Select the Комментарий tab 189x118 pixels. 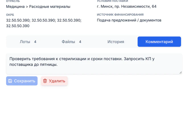click(x=159, y=42)
